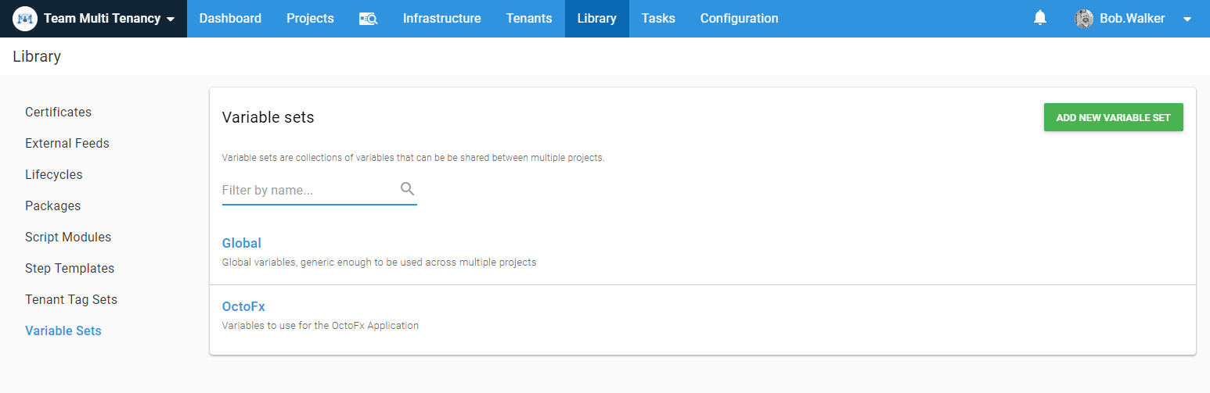This screenshot has height=393, width=1210.
Task: Select Tenant Tag Sets in sidebar
Action: pyautogui.click(x=71, y=299)
